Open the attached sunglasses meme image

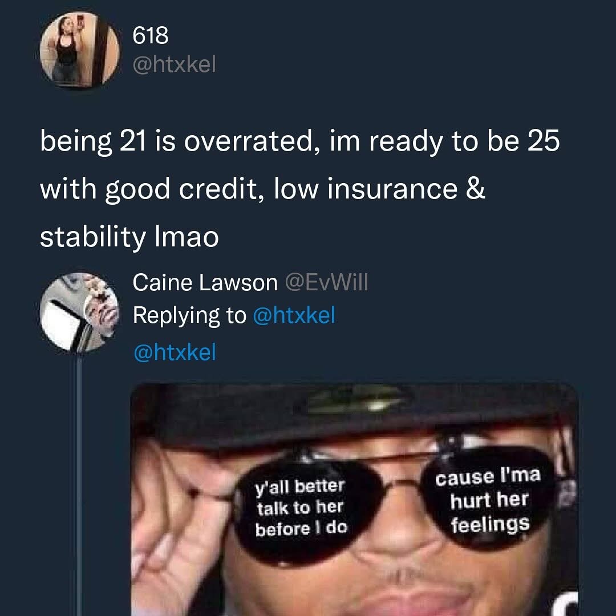tap(354, 499)
